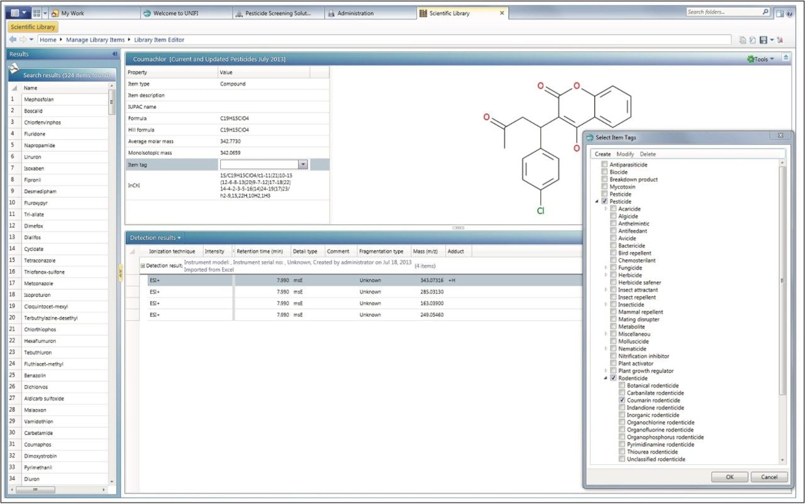Click OK in Select Item Tags dialog
Image resolution: width=805 pixels, height=504 pixels.
pos(730,477)
